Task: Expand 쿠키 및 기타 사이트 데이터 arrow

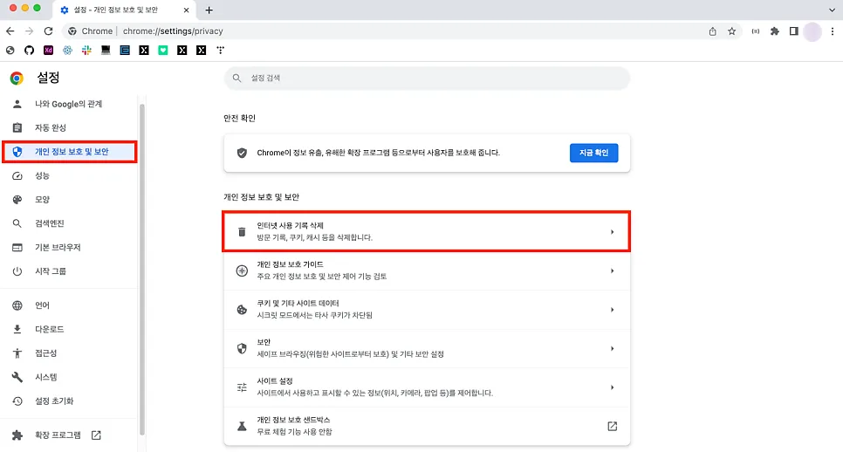Action: coord(612,310)
